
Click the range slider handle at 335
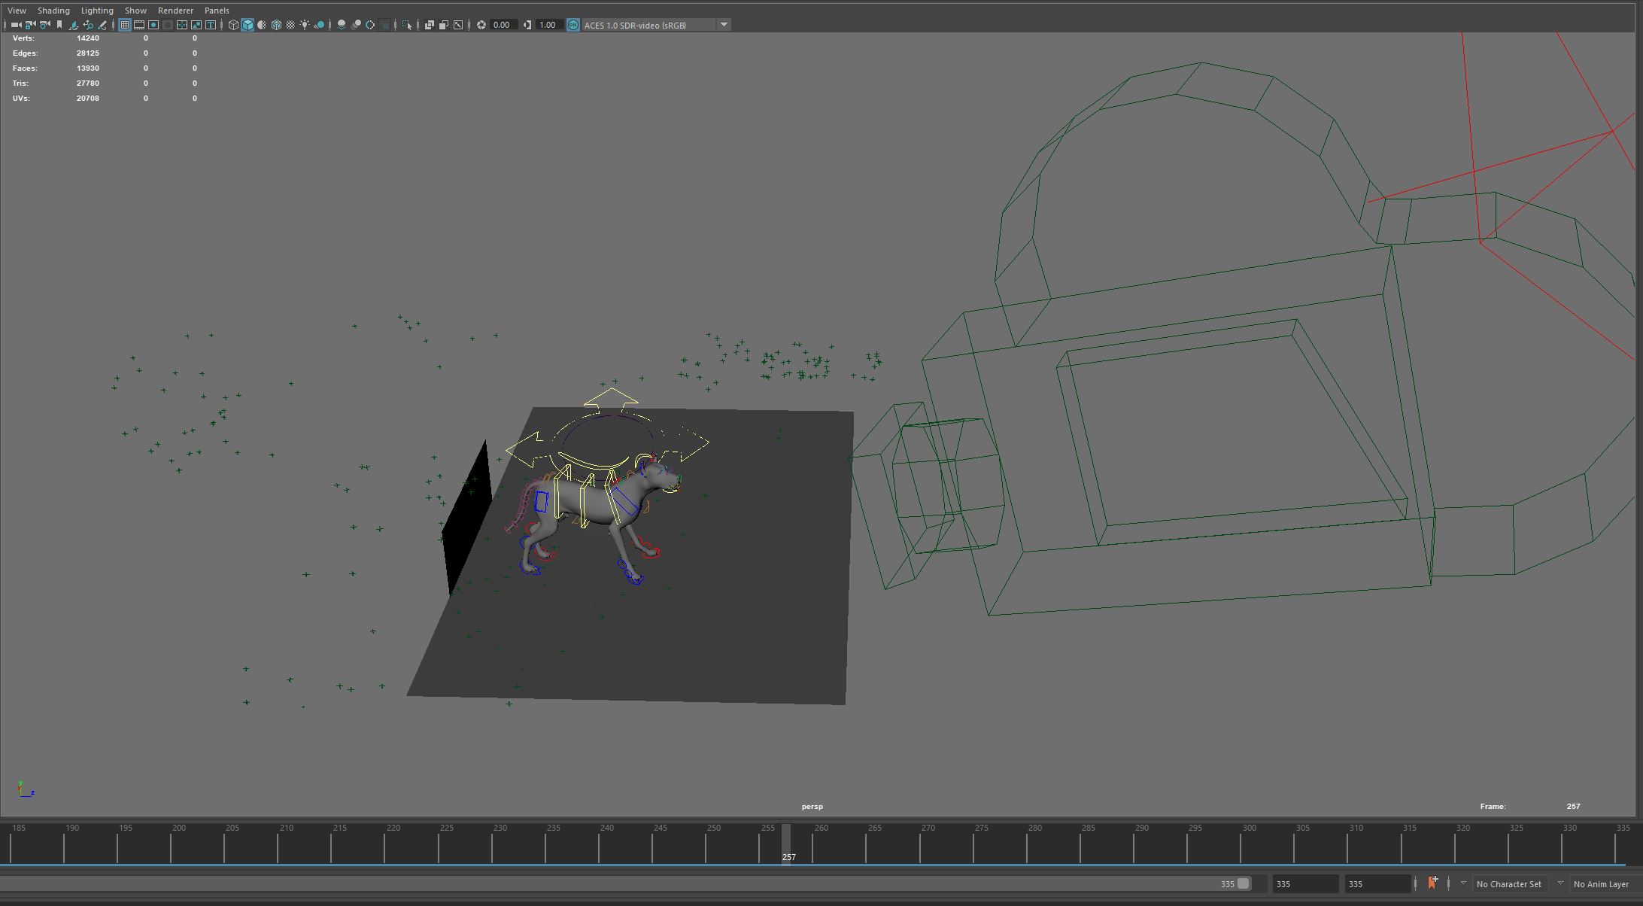click(1244, 883)
